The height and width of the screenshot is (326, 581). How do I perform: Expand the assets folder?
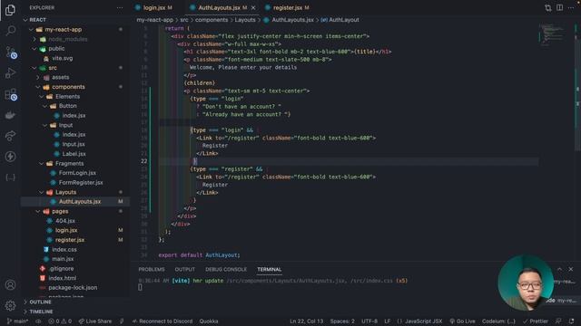pyautogui.click(x=60, y=77)
